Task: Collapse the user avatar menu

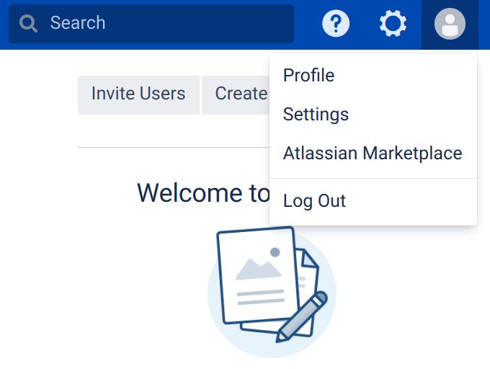Action: [450, 24]
